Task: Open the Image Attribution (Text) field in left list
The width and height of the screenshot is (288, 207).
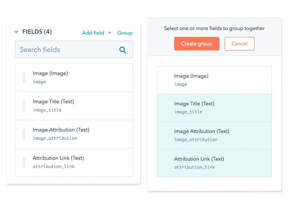Action: (x=74, y=134)
